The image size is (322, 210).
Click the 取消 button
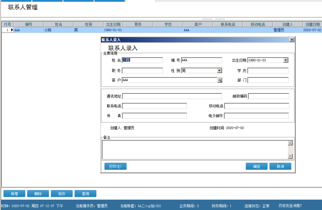(280, 166)
